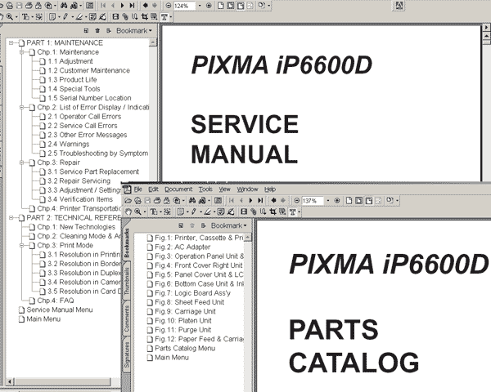Open Tools menu in Parts Catalog window
Screen dimensions: 491x392
(205, 189)
